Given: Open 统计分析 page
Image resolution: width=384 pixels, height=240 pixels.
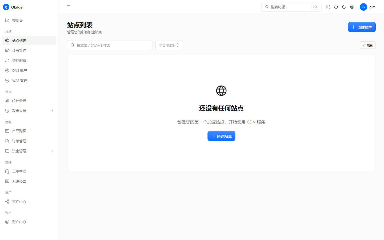Looking at the screenshot, I should coord(29,101).
